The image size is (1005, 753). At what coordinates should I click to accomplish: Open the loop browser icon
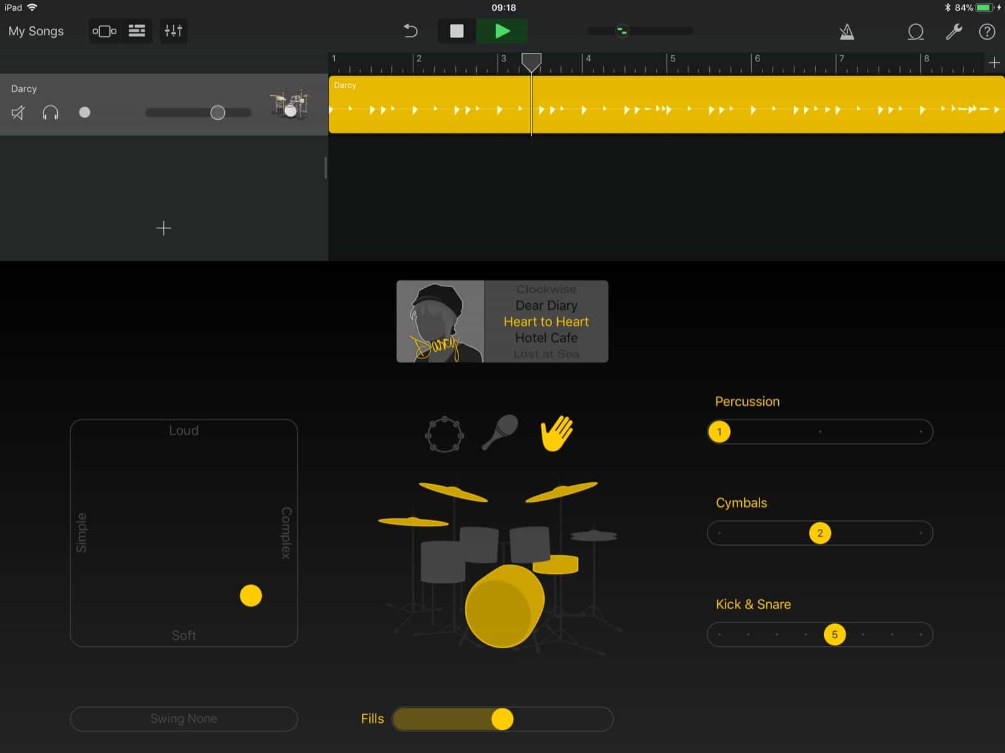(915, 31)
